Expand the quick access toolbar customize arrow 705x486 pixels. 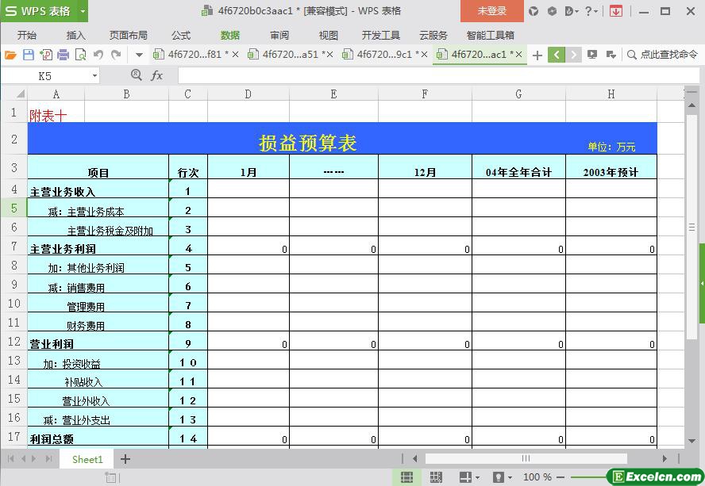139,55
